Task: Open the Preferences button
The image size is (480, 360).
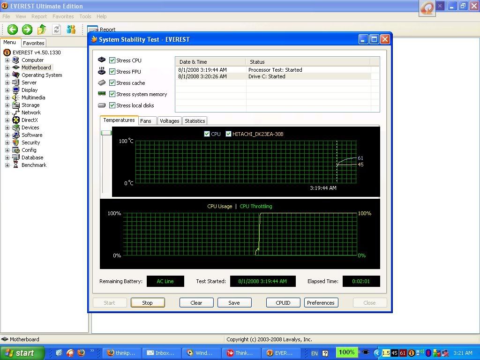Action: click(321, 303)
